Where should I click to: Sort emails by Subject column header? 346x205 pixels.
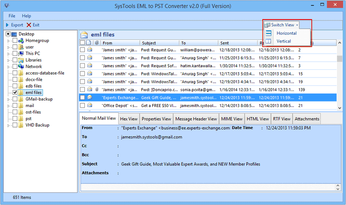click(x=149, y=43)
